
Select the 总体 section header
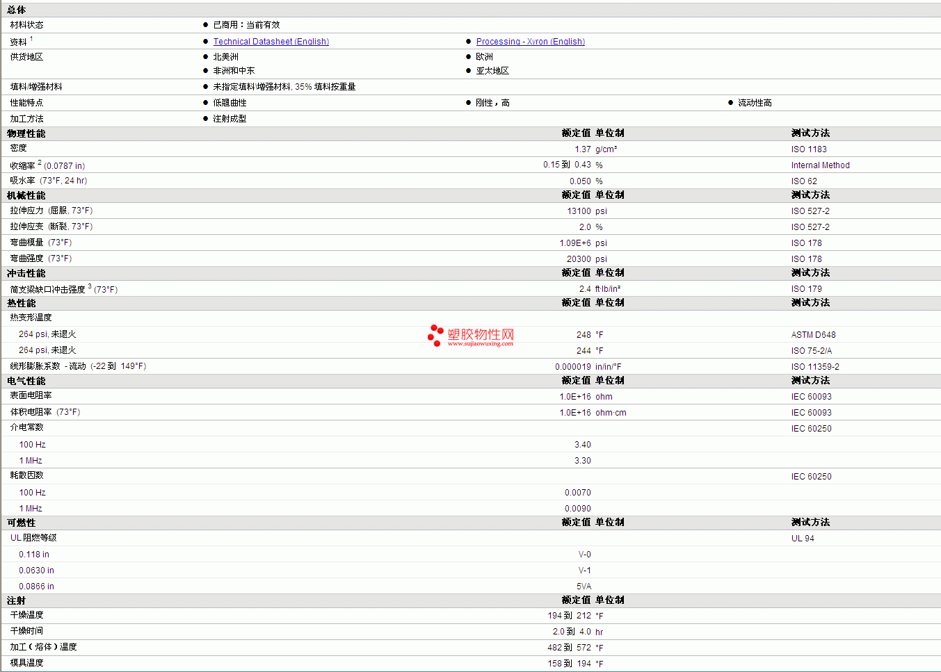coord(17,10)
